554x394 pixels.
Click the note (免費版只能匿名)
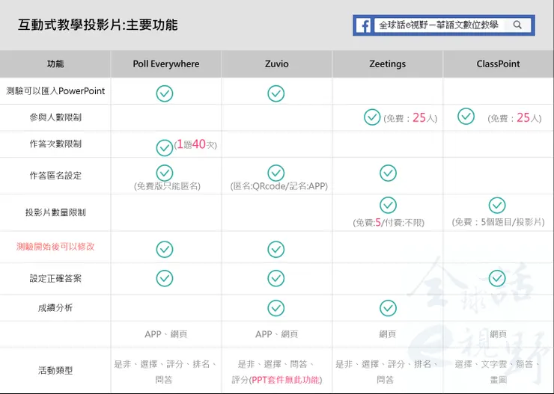tap(167, 186)
